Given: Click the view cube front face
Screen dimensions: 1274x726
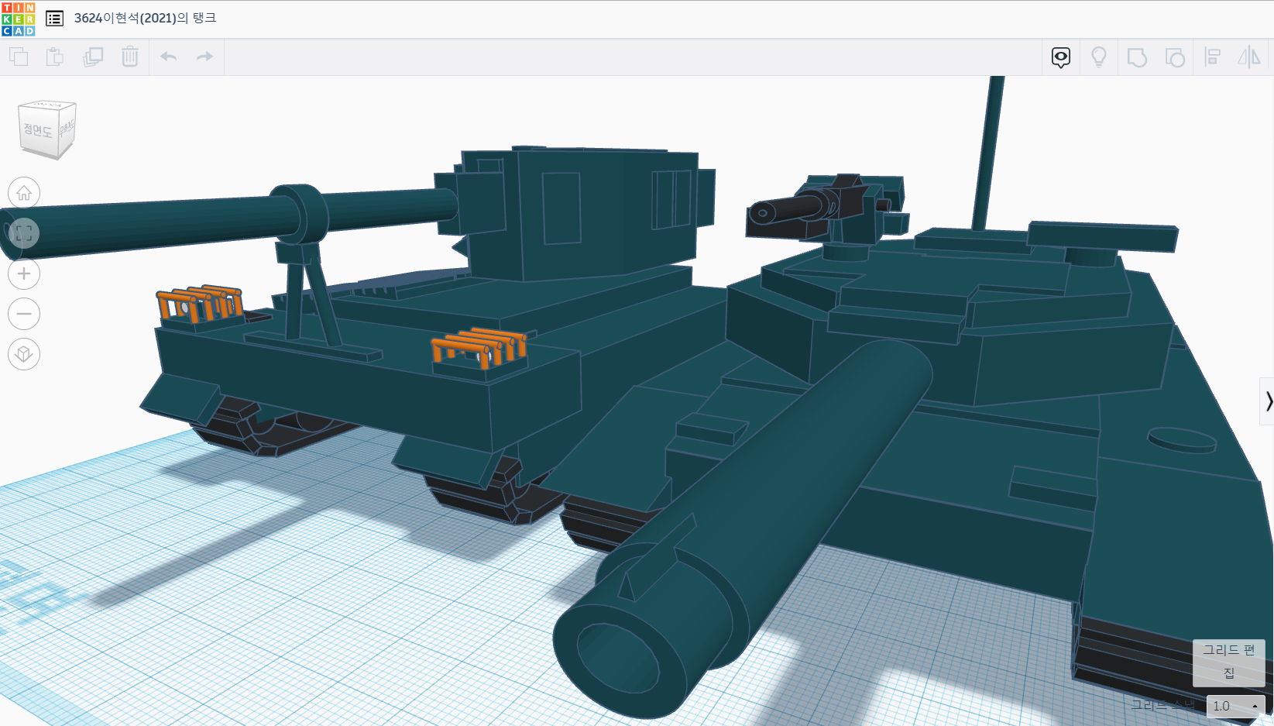Looking at the screenshot, I should click(37, 130).
